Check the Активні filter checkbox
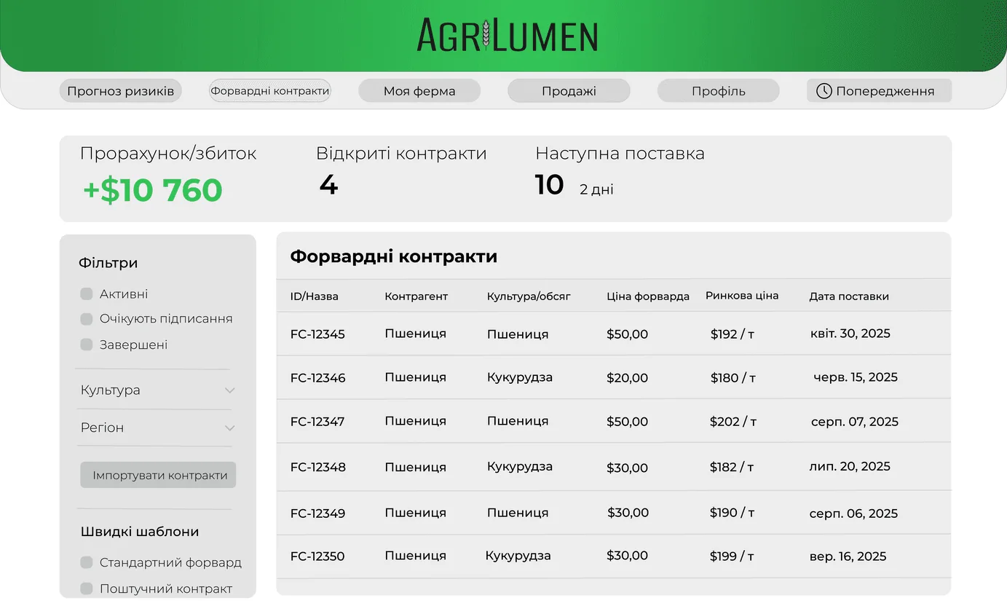1007x606 pixels. (x=87, y=294)
